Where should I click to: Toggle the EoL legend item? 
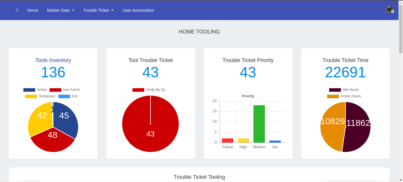(x=68, y=96)
